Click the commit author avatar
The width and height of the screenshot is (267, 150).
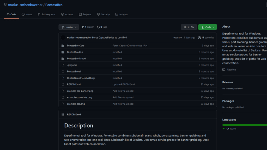[x=63, y=37]
